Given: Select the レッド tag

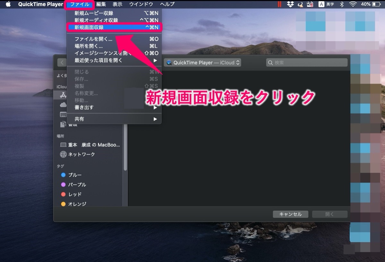Looking at the screenshot, I should click(71, 194).
